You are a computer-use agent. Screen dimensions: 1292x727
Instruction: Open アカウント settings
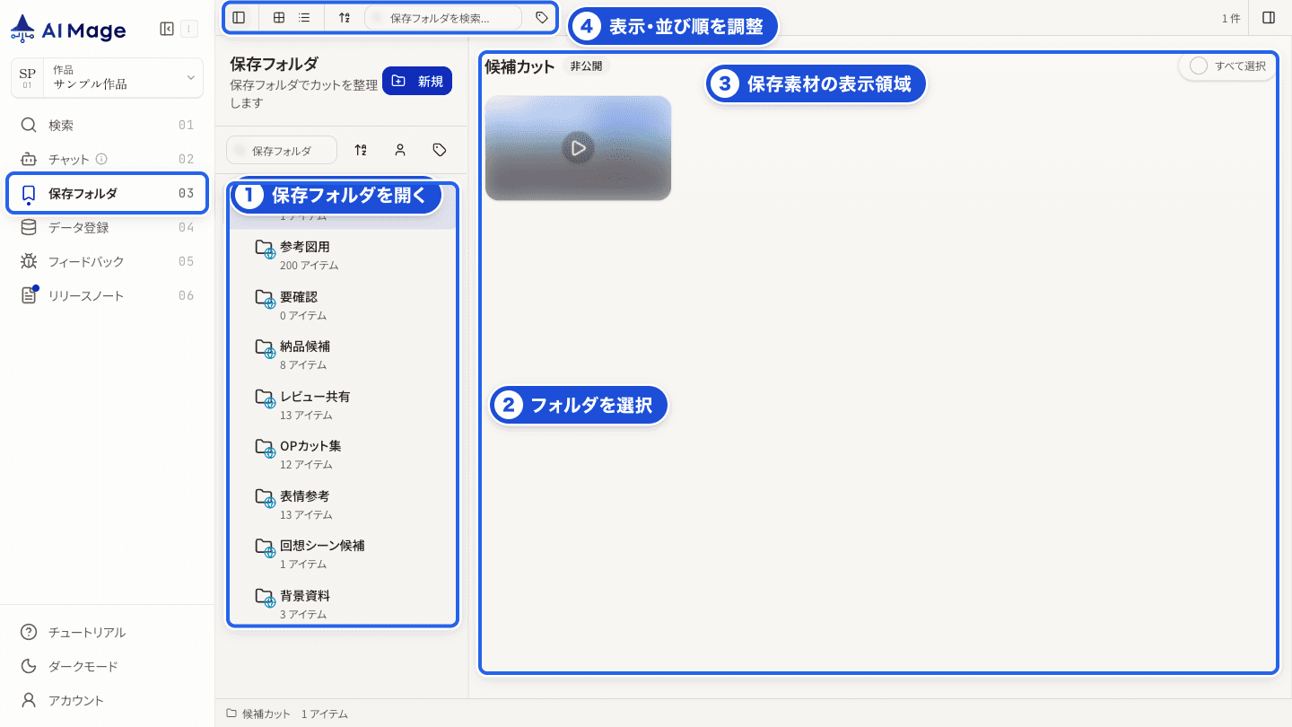pyautogui.click(x=107, y=700)
